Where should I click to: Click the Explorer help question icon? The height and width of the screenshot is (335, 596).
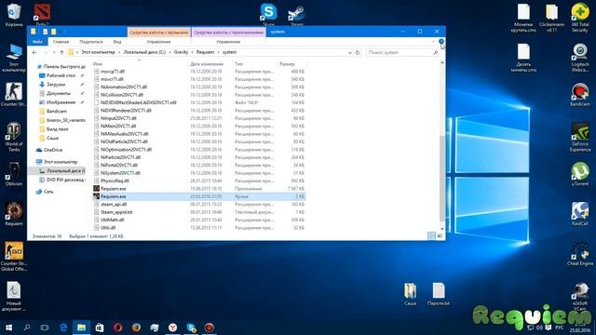[440, 41]
